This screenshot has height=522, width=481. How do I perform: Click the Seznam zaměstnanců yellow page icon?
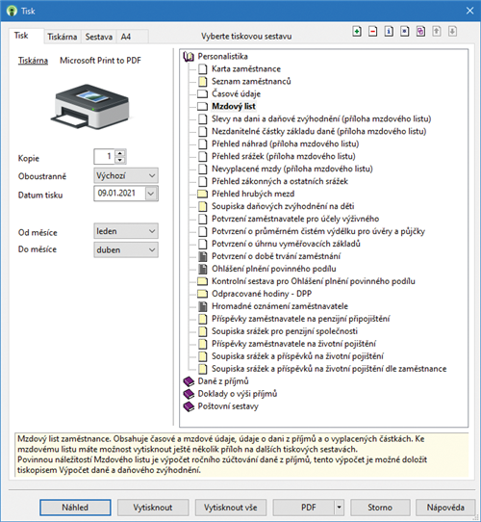(x=202, y=82)
